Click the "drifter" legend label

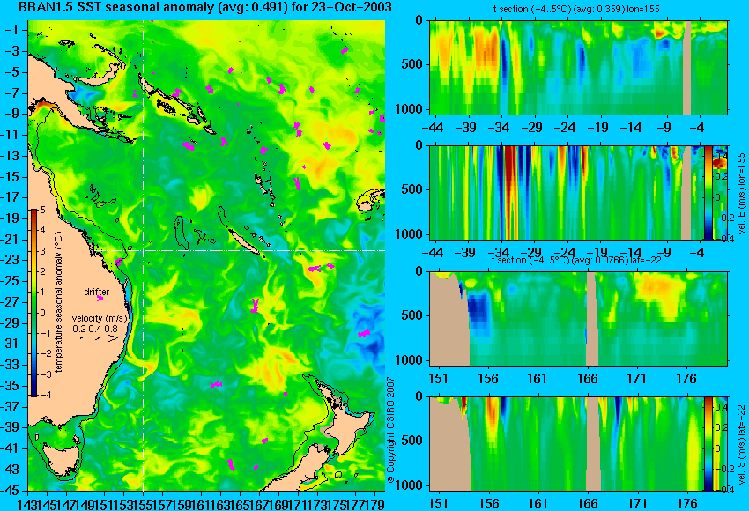tap(97, 292)
